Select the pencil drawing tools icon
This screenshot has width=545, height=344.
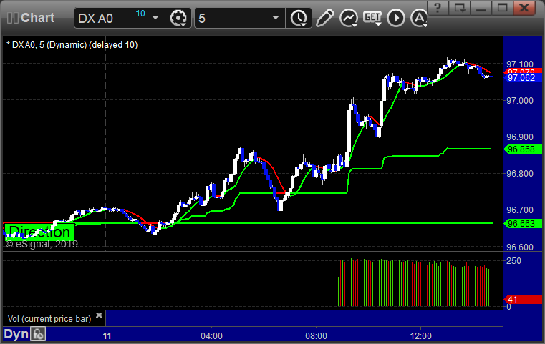pos(324,18)
